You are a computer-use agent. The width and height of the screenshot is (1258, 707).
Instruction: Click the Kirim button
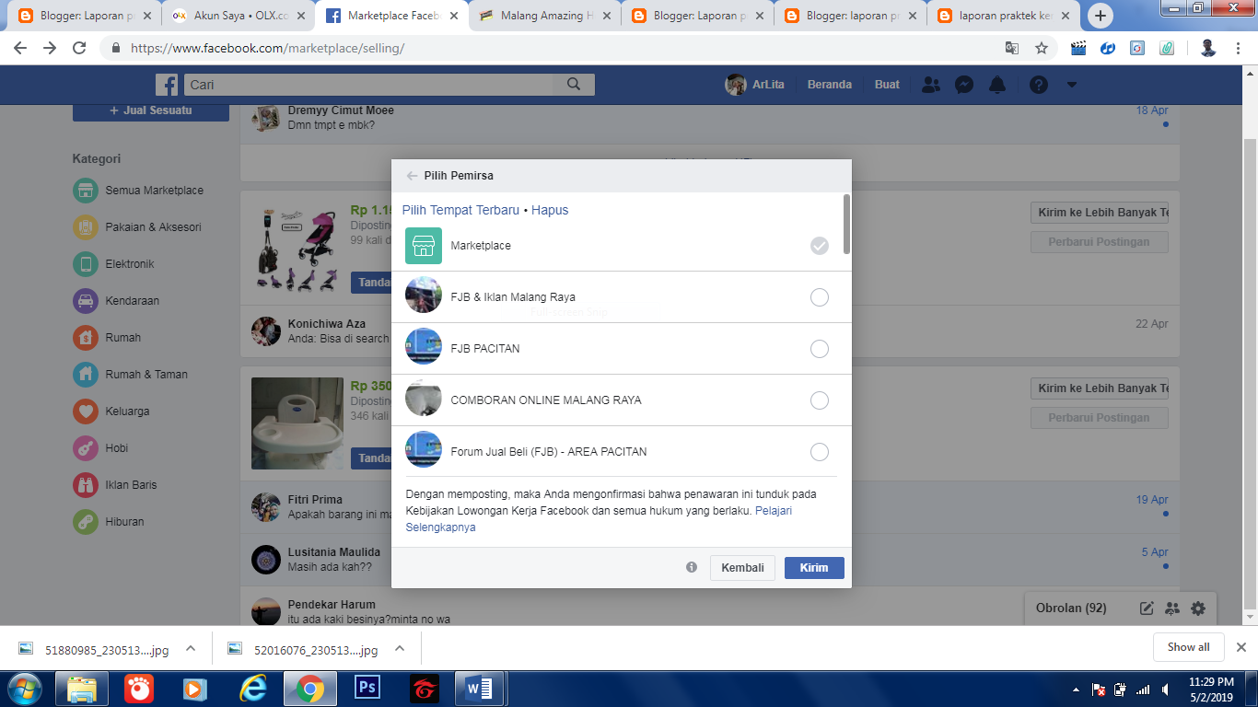point(814,568)
